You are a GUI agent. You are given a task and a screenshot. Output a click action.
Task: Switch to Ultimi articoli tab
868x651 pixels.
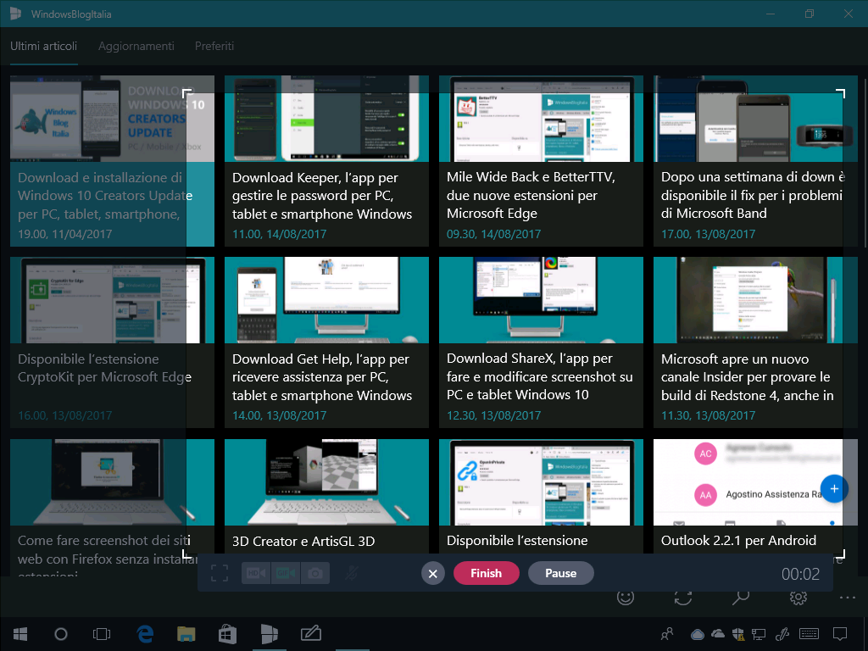point(44,46)
